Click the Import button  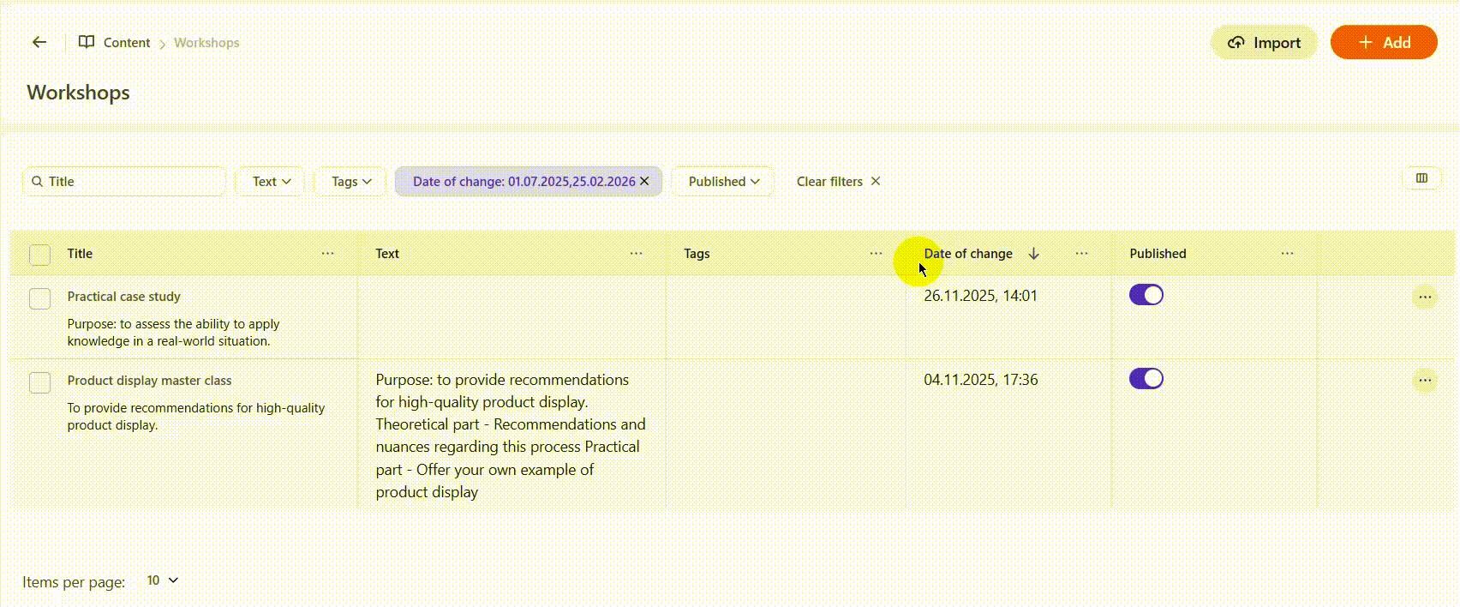point(1264,43)
